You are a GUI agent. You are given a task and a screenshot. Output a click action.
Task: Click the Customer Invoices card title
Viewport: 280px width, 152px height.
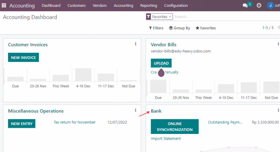pos(28,45)
